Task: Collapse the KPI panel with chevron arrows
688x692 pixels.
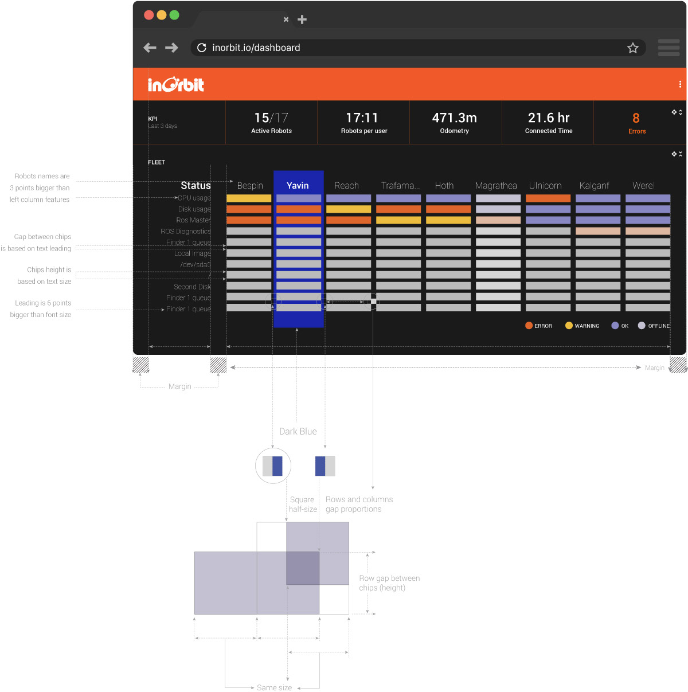Action: (681, 112)
